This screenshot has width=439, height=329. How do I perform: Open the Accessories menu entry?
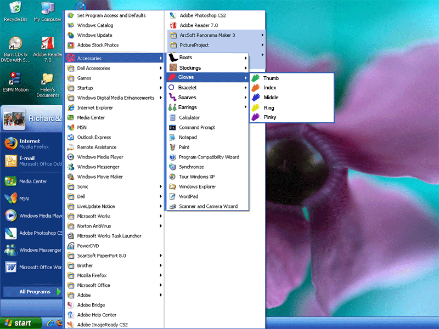coord(114,58)
